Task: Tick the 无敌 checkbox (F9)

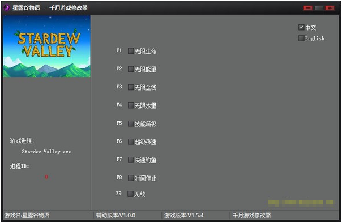Action: pyautogui.click(x=130, y=194)
